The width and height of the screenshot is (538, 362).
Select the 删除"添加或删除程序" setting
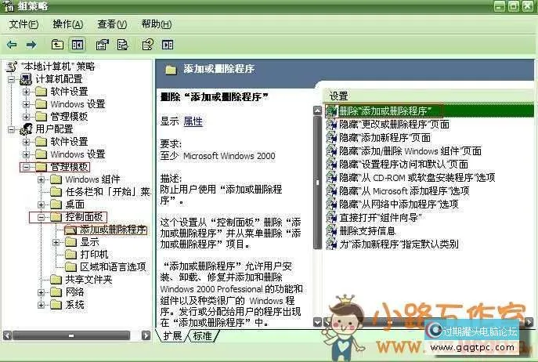[x=385, y=111]
